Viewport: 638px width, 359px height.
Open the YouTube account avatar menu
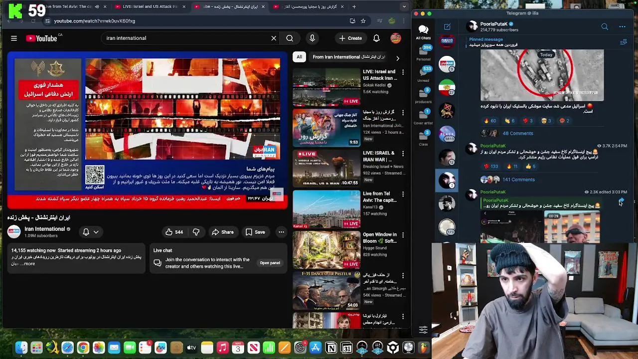396,38
